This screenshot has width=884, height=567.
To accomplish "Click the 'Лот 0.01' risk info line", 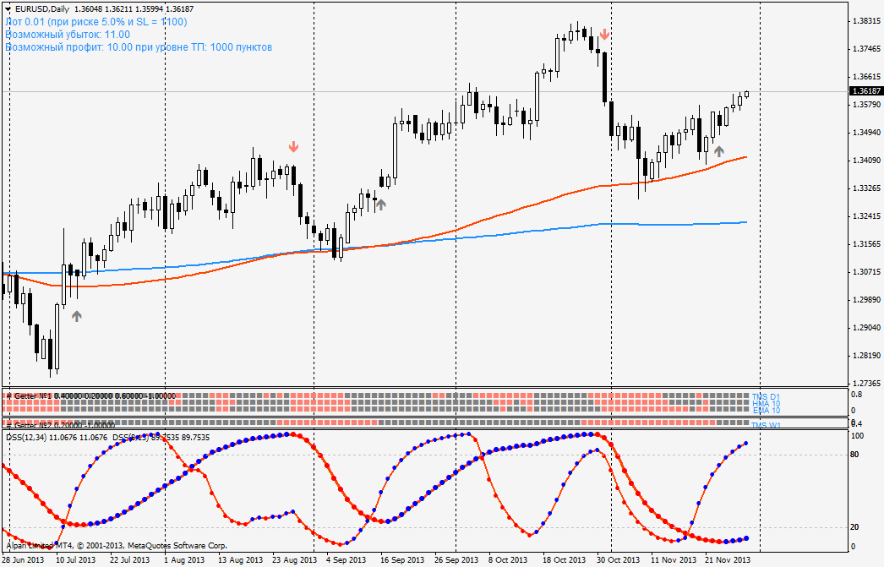I will click(x=96, y=22).
